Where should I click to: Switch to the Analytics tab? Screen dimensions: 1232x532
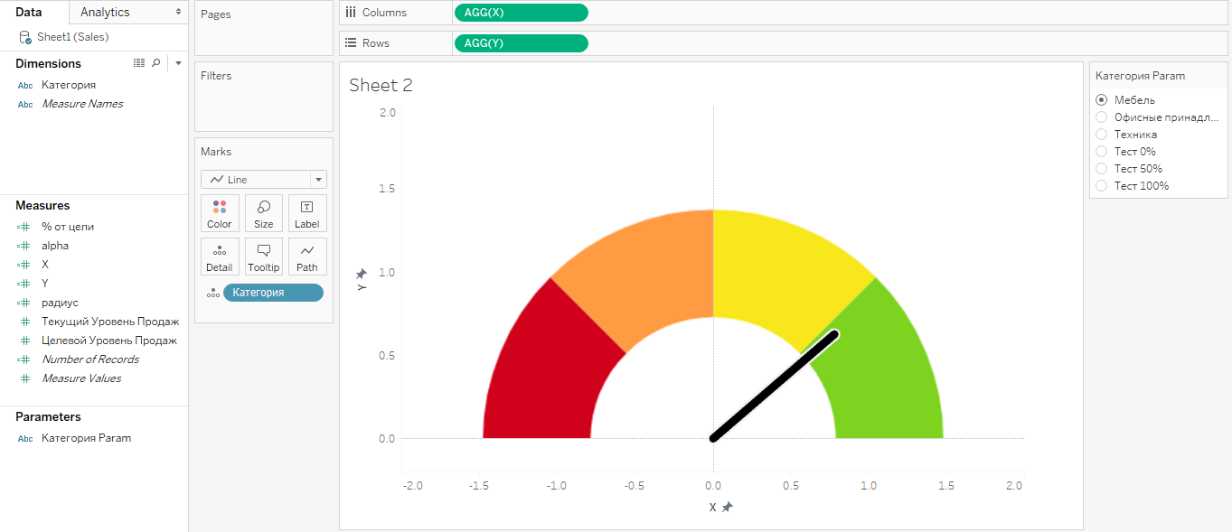pos(105,13)
